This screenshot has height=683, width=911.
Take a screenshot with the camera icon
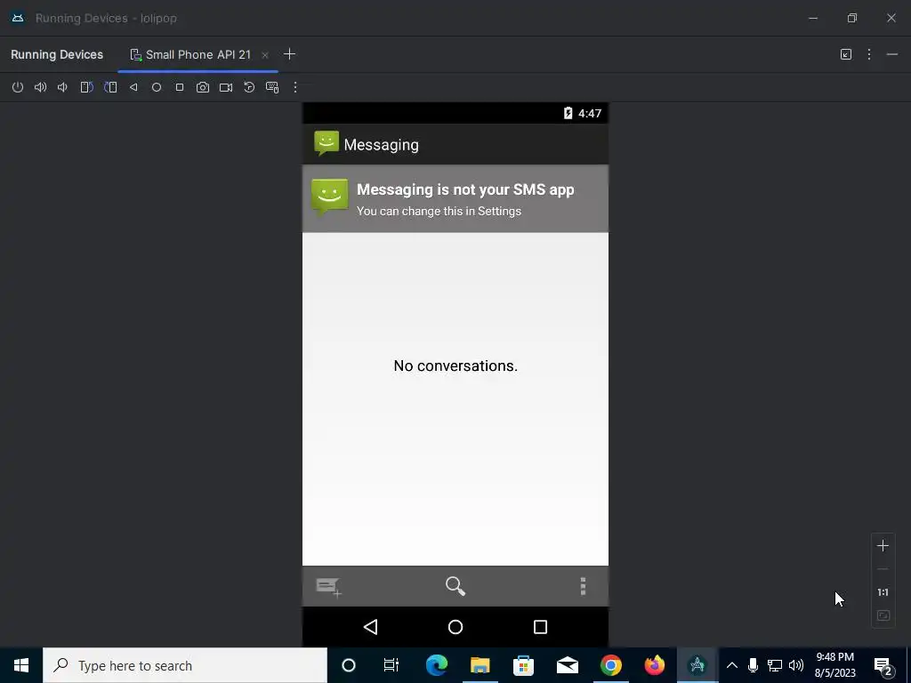coord(203,87)
